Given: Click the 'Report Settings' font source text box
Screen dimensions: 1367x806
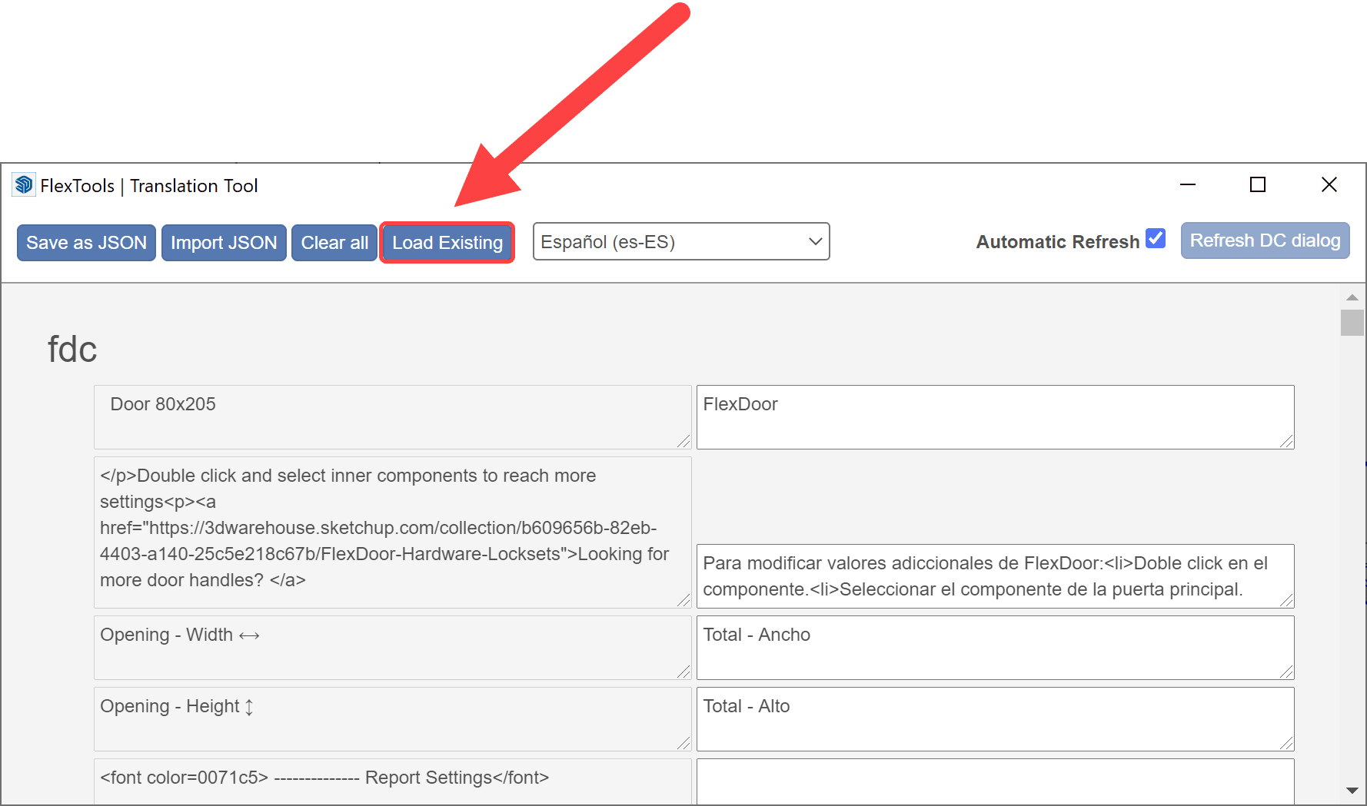Looking at the screenshot, I should tap(393, 781).
